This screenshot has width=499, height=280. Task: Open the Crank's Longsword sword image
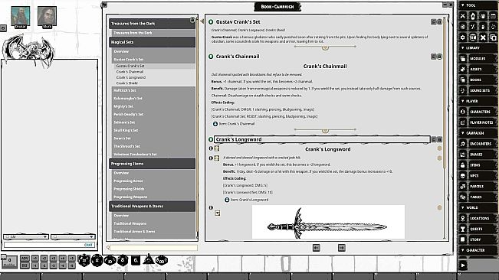coord(328,222)
